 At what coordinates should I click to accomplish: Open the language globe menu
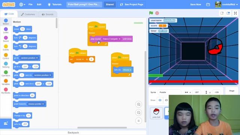click(22, 4)
